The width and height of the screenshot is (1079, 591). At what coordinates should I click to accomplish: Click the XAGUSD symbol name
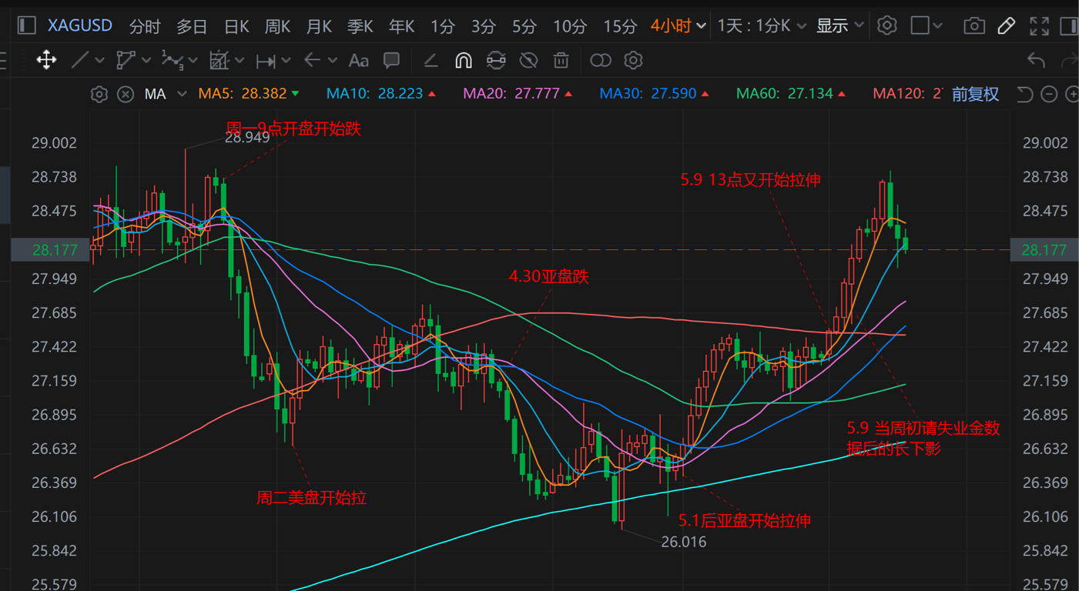click(x=79, y=25)
